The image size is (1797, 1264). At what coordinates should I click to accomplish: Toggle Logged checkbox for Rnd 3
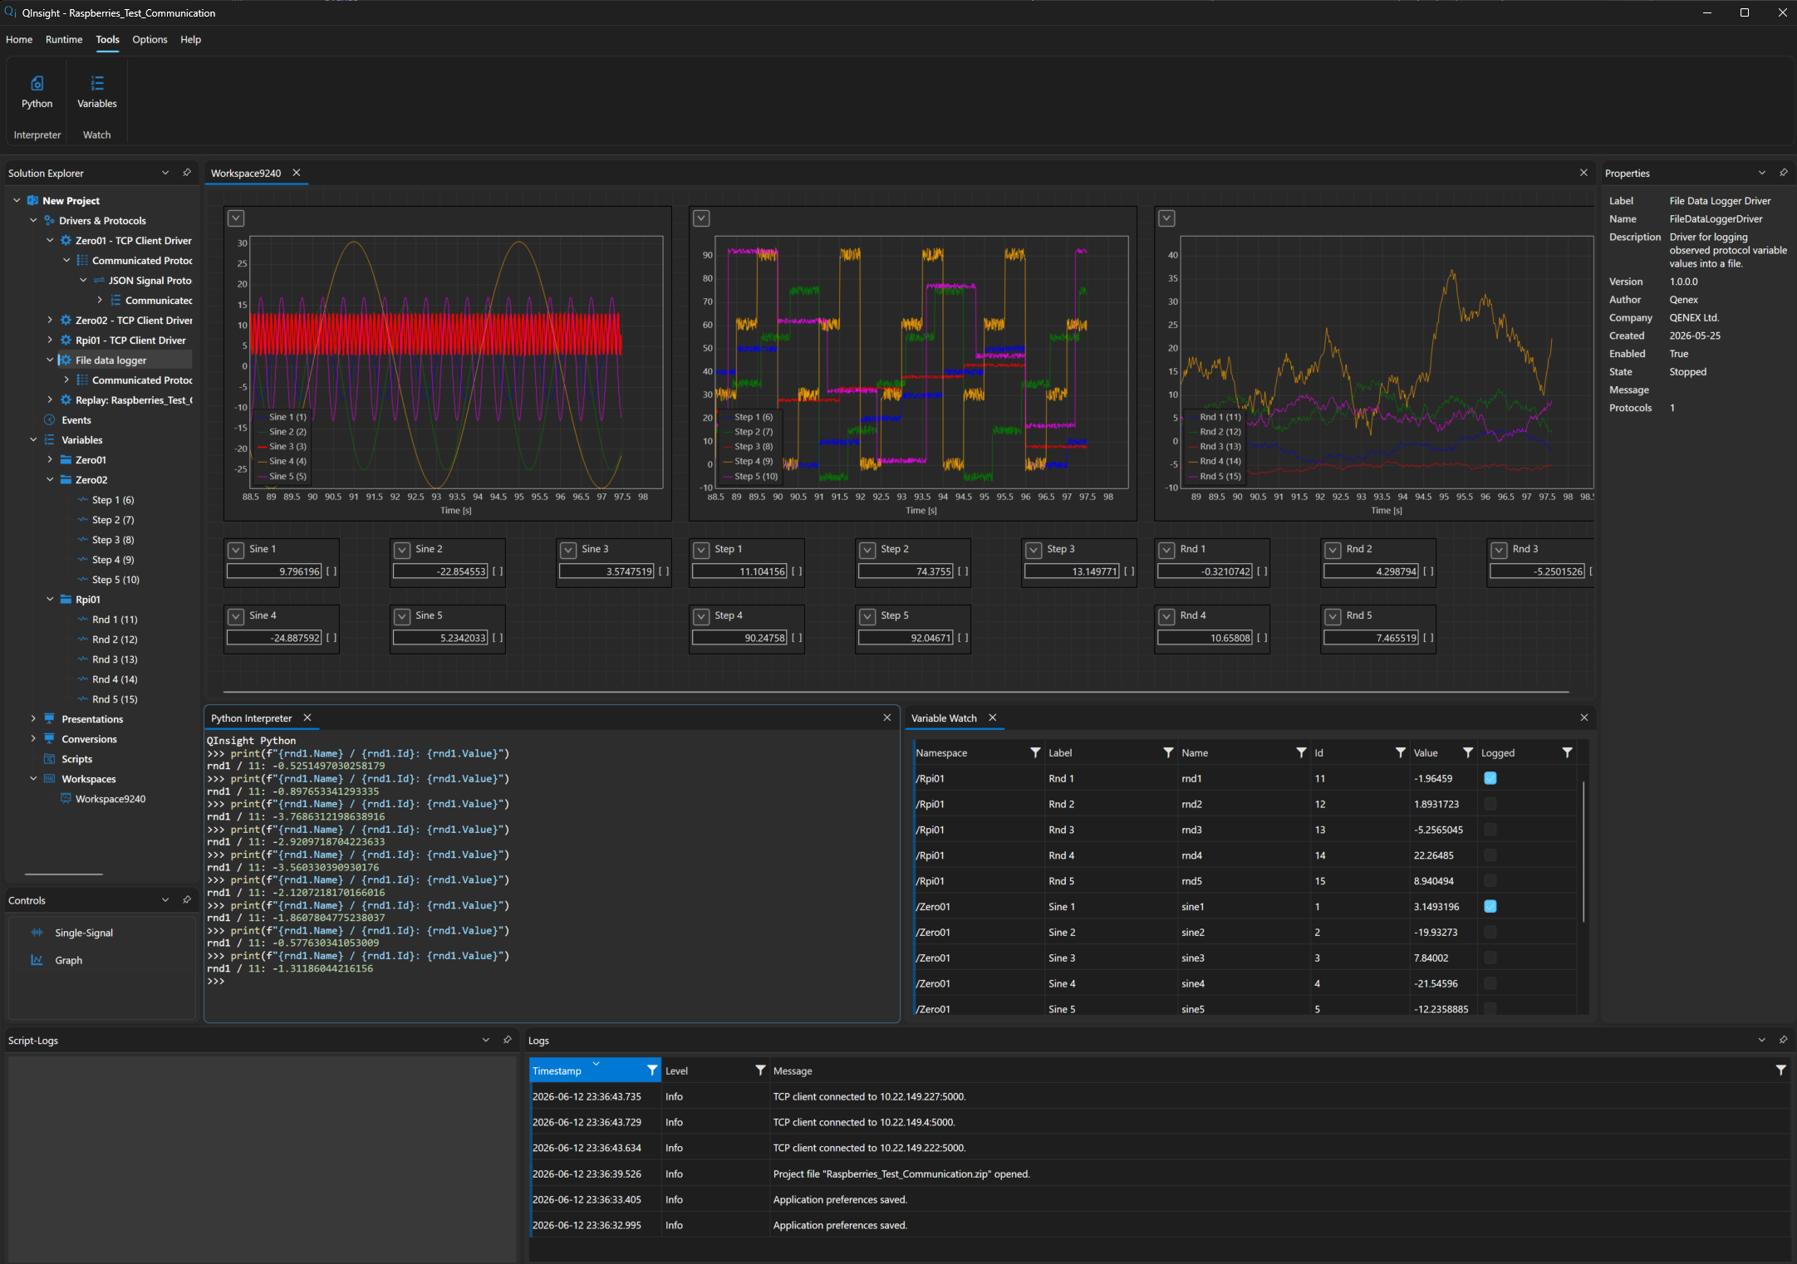(1490, 830)
